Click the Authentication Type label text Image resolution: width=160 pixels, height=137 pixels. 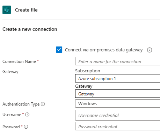click(21, 104)
